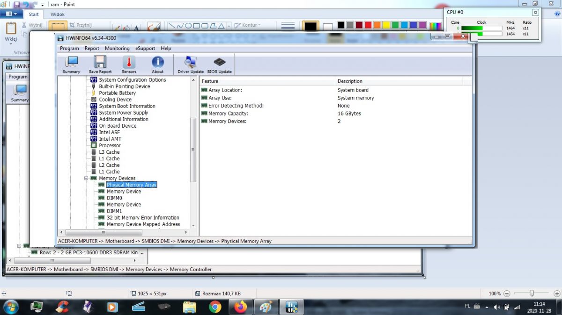Launch Driver Update from HWiNFO toolbar
Image resolution: width=562 pixels, height=315 pixels.
point(191,65)
